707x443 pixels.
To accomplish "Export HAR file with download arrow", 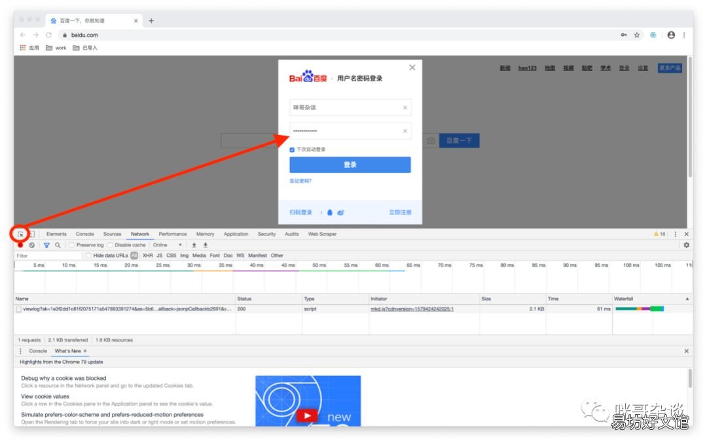I will pos(205,245).
